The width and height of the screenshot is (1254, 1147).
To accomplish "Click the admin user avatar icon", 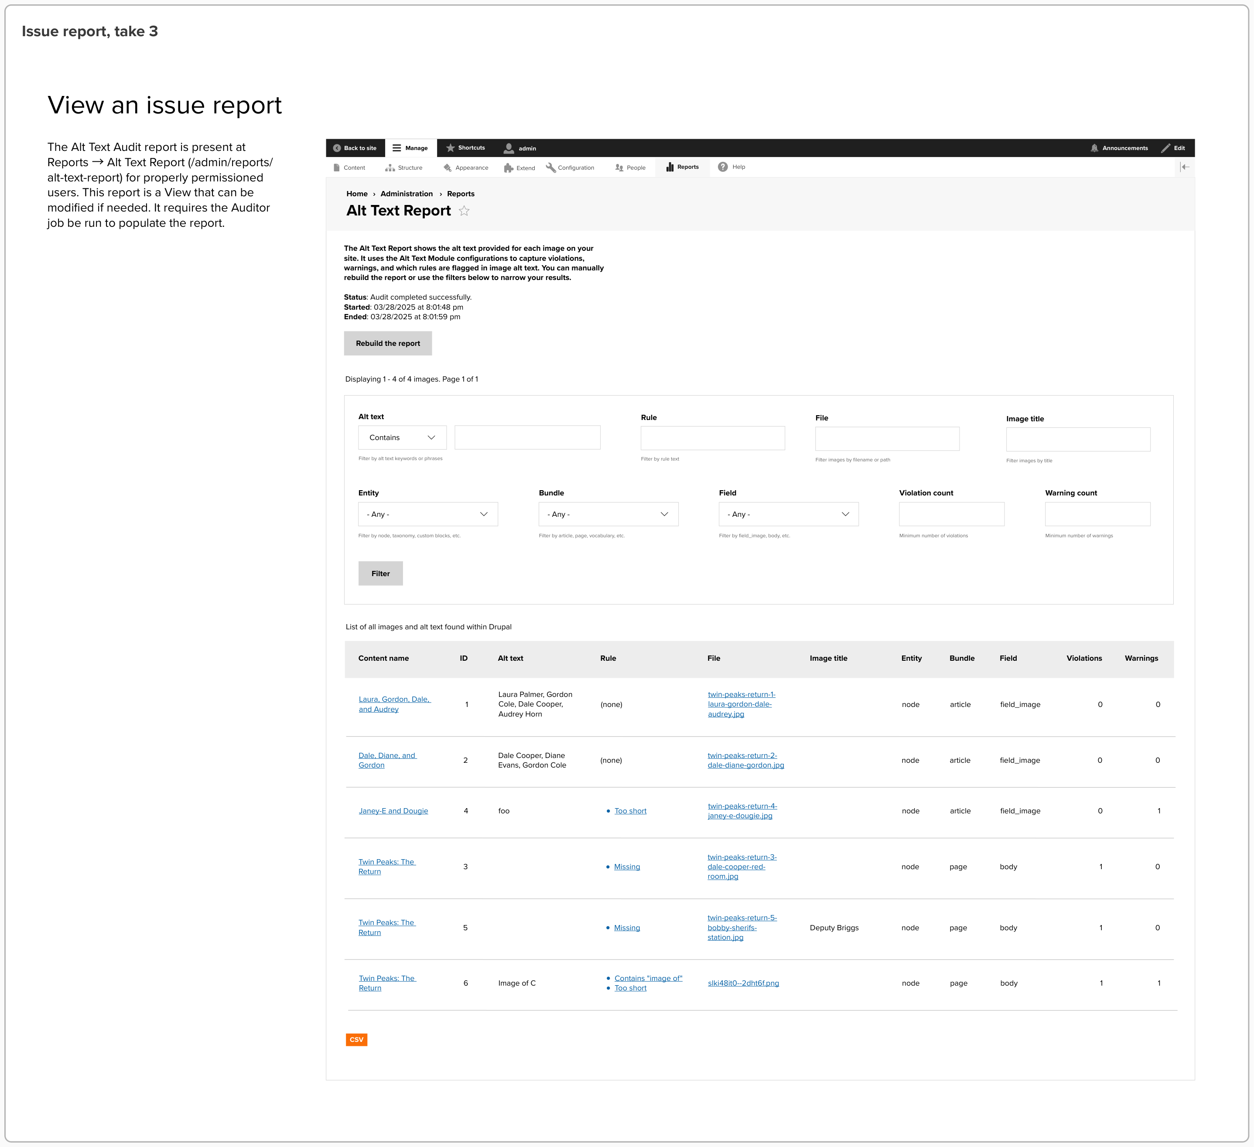I will tap(509, 148).
